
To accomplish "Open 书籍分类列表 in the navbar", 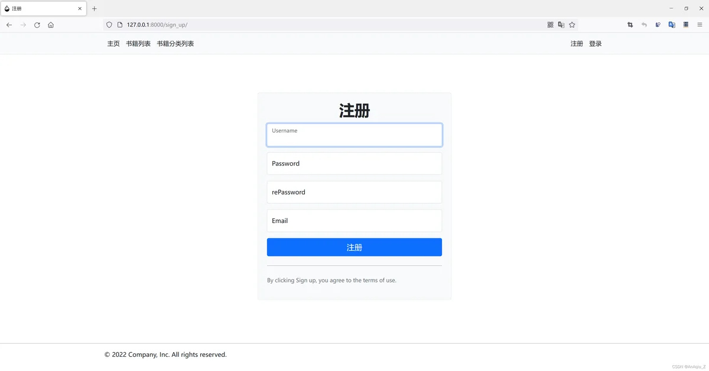I will click(x=175, y=44).
